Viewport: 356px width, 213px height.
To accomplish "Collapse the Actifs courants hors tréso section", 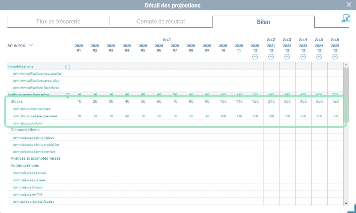I will click(x=68, y=95).
